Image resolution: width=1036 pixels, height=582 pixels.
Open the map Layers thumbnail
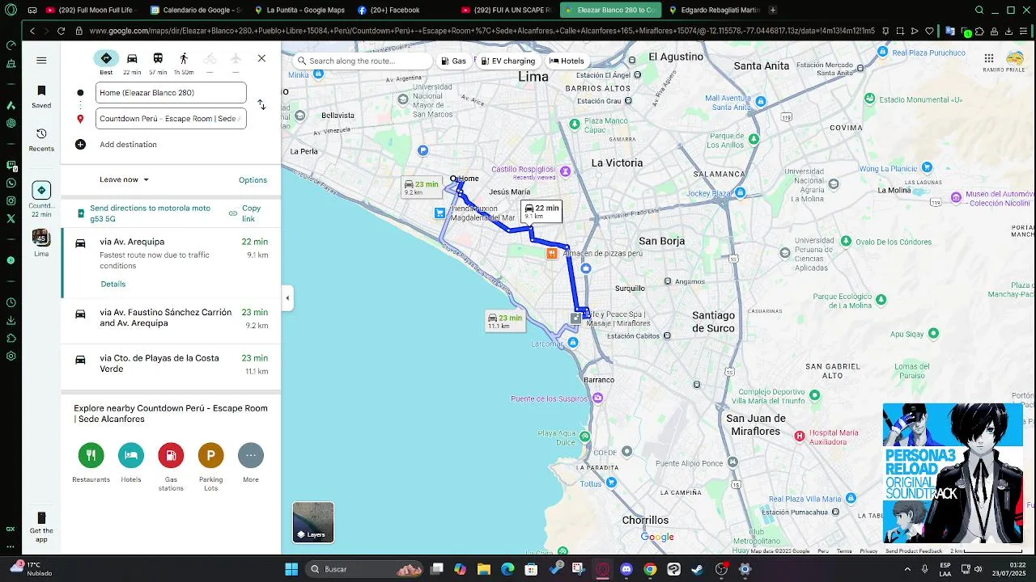pyautogui.click(x=313, y=522)
